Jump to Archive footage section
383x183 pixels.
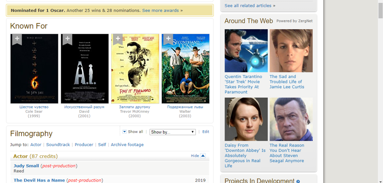point(127,145)
